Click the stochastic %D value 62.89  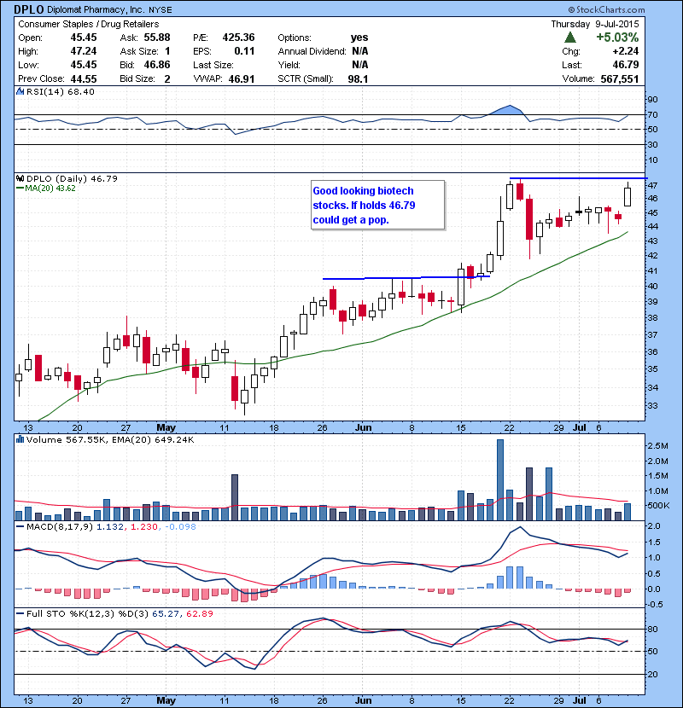point(198,613)
